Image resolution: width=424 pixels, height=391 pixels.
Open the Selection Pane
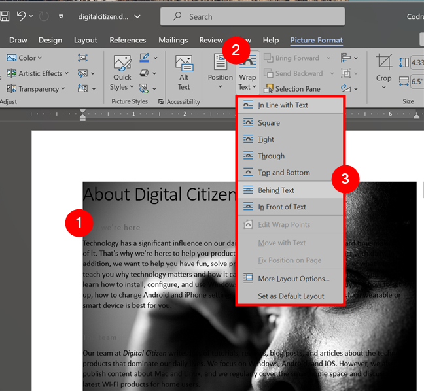click(292, 89)
